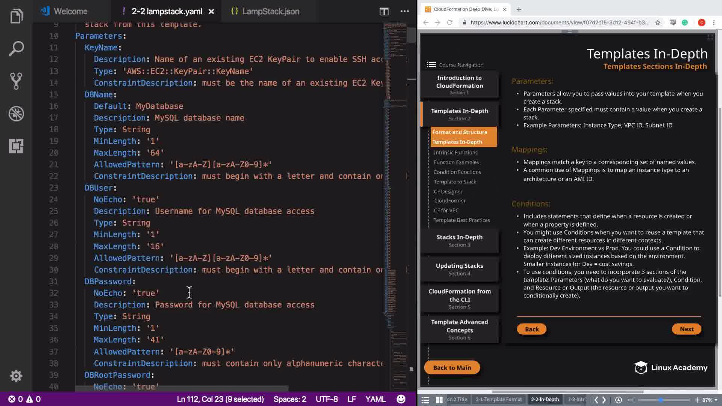The image size is (722, 406).
Task: Open Lucidchart grid page view
Action: 439,400
